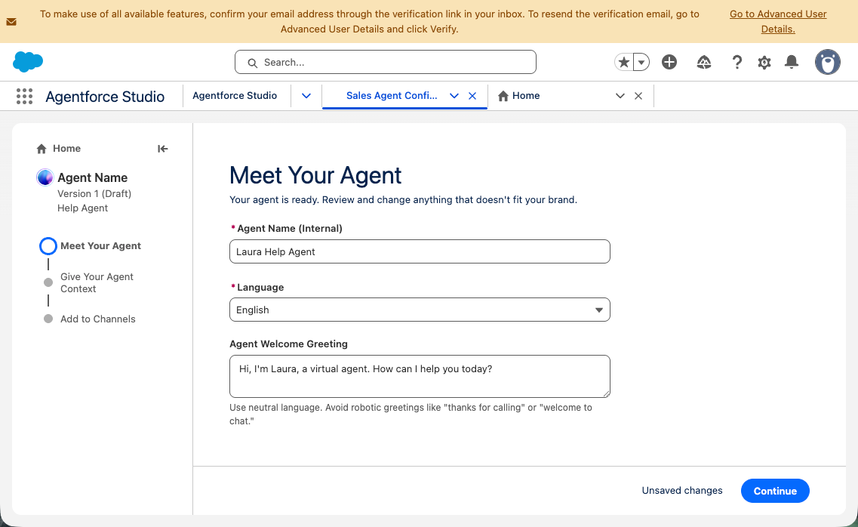Click the Continue button
The image size is (858, 527).
775,491
